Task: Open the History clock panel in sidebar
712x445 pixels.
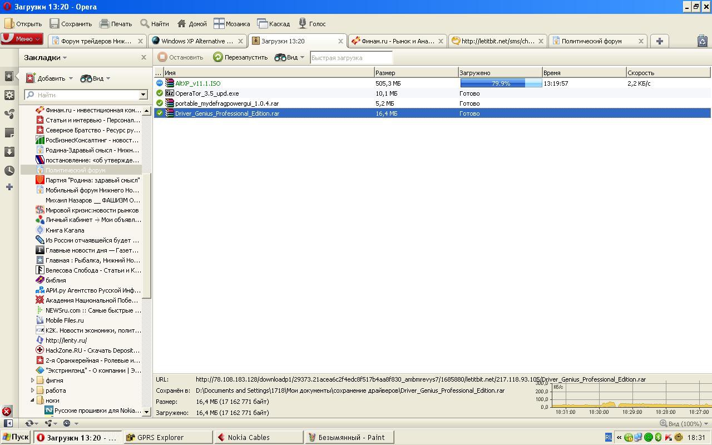Action: tap(9, 171)
